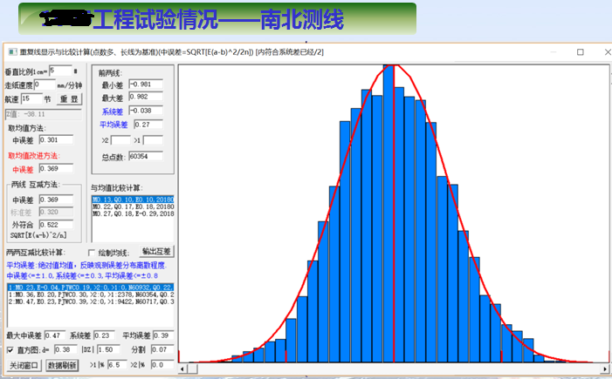Click the 工程试验情况——南北测线 slide title

(218, 19)
